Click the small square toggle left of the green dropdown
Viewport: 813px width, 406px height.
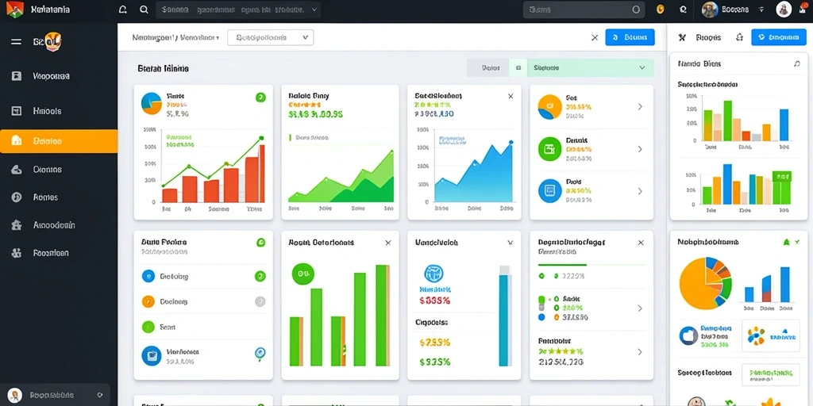click(x=518, y=68)
